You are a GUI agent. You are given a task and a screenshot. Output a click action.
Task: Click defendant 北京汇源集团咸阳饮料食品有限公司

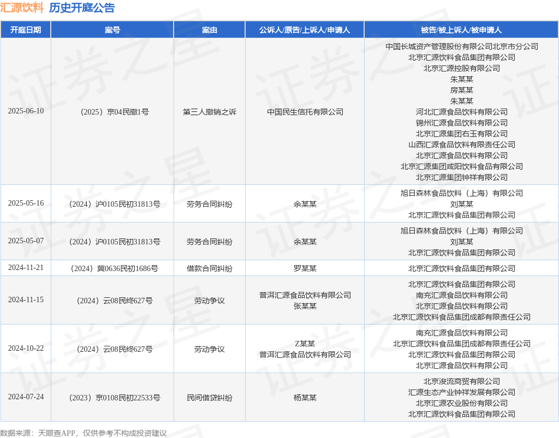(462, 166)
